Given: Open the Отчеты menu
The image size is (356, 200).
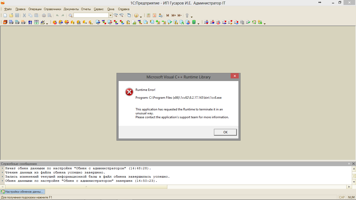Looking at the screenshot, I should point(86,9).
